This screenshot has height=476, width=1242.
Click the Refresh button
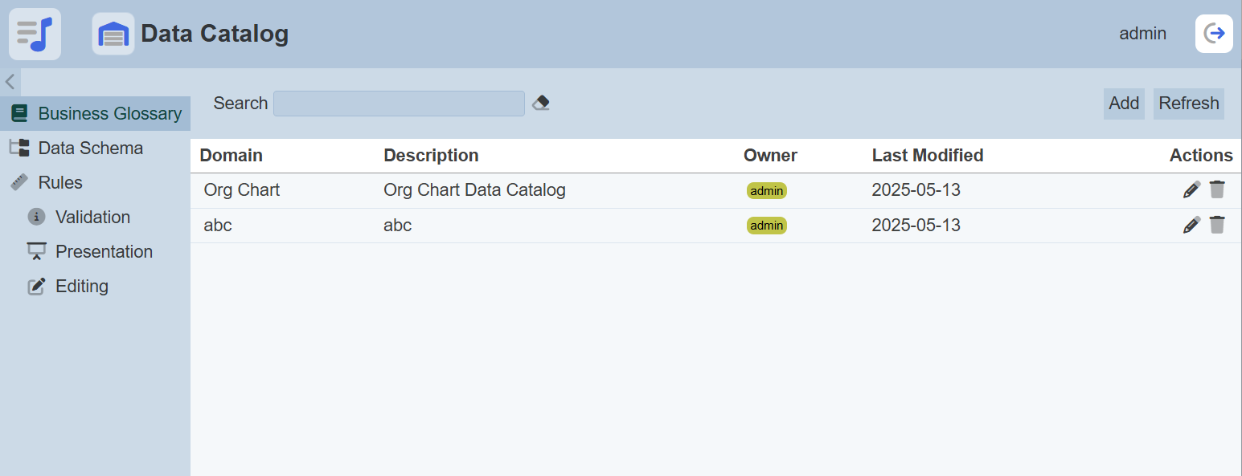tap(1189, 104)
